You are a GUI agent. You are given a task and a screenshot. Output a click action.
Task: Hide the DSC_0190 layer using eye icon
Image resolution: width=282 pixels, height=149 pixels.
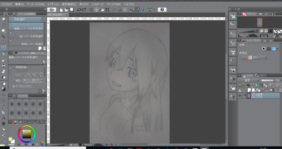[240, 96]
